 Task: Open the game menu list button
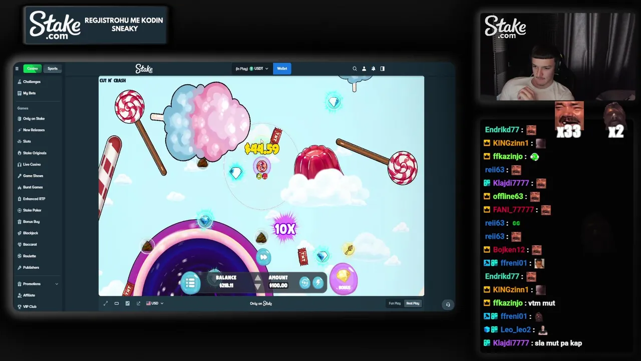click(x=190, y=283)
